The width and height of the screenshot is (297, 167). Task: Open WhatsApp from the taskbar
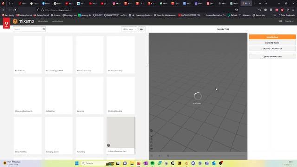click(x=159, y=163)
